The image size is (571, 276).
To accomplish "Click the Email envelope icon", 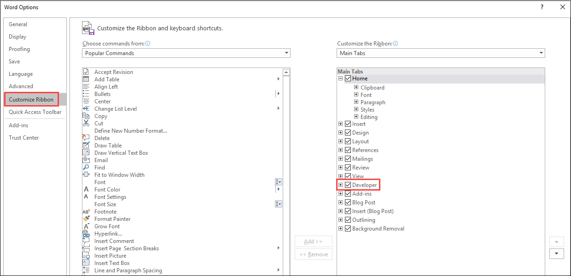I will point(86,160).
